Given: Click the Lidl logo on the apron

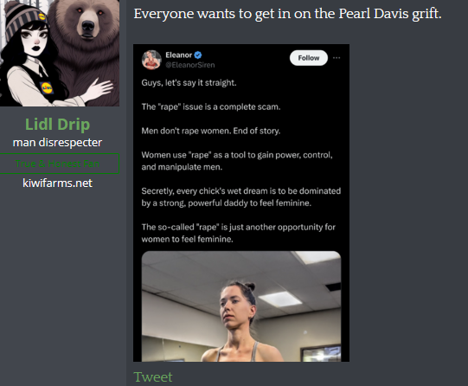Looking at the screenshot, I should 47,88.
